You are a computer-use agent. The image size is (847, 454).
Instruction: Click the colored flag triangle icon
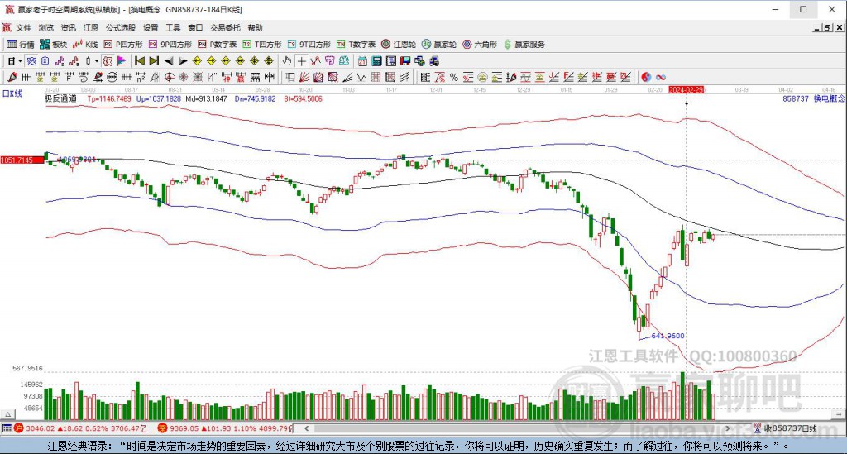pos(122,61)
